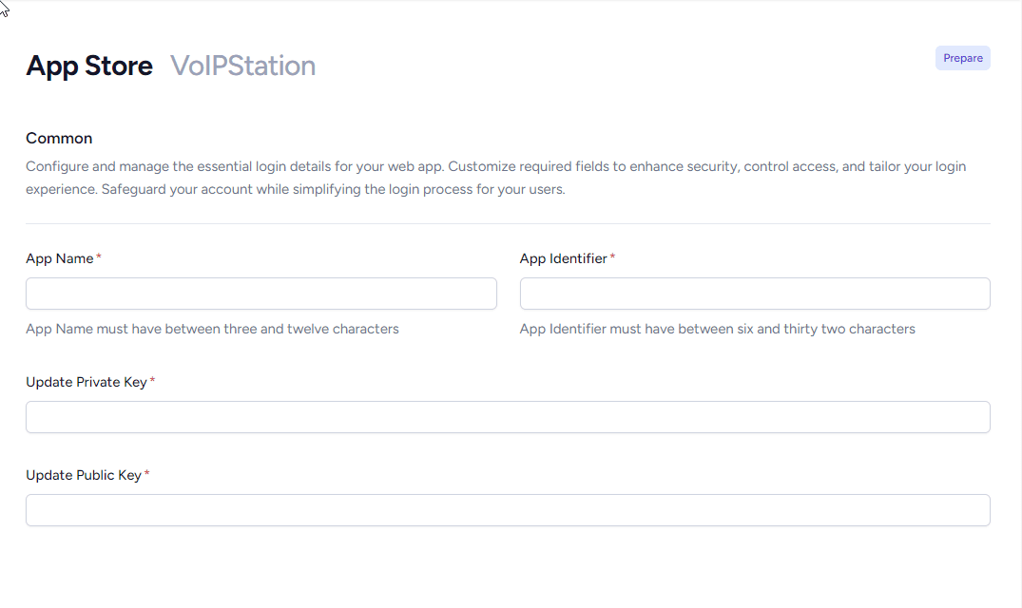
Task: Click the App Name character limit hint text
Action: pos(211,329)
